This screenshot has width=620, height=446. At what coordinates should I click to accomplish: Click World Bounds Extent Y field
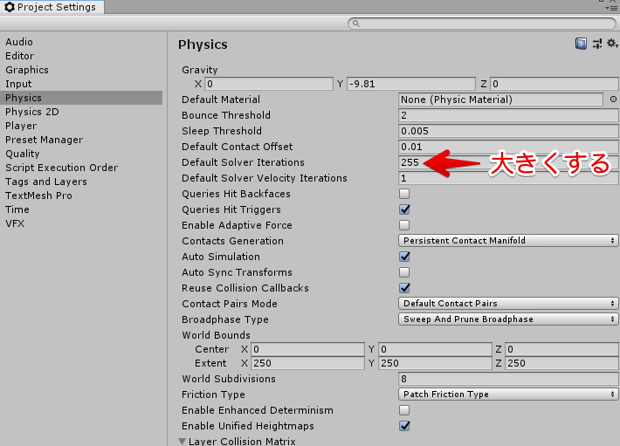[x=435, y=363]
